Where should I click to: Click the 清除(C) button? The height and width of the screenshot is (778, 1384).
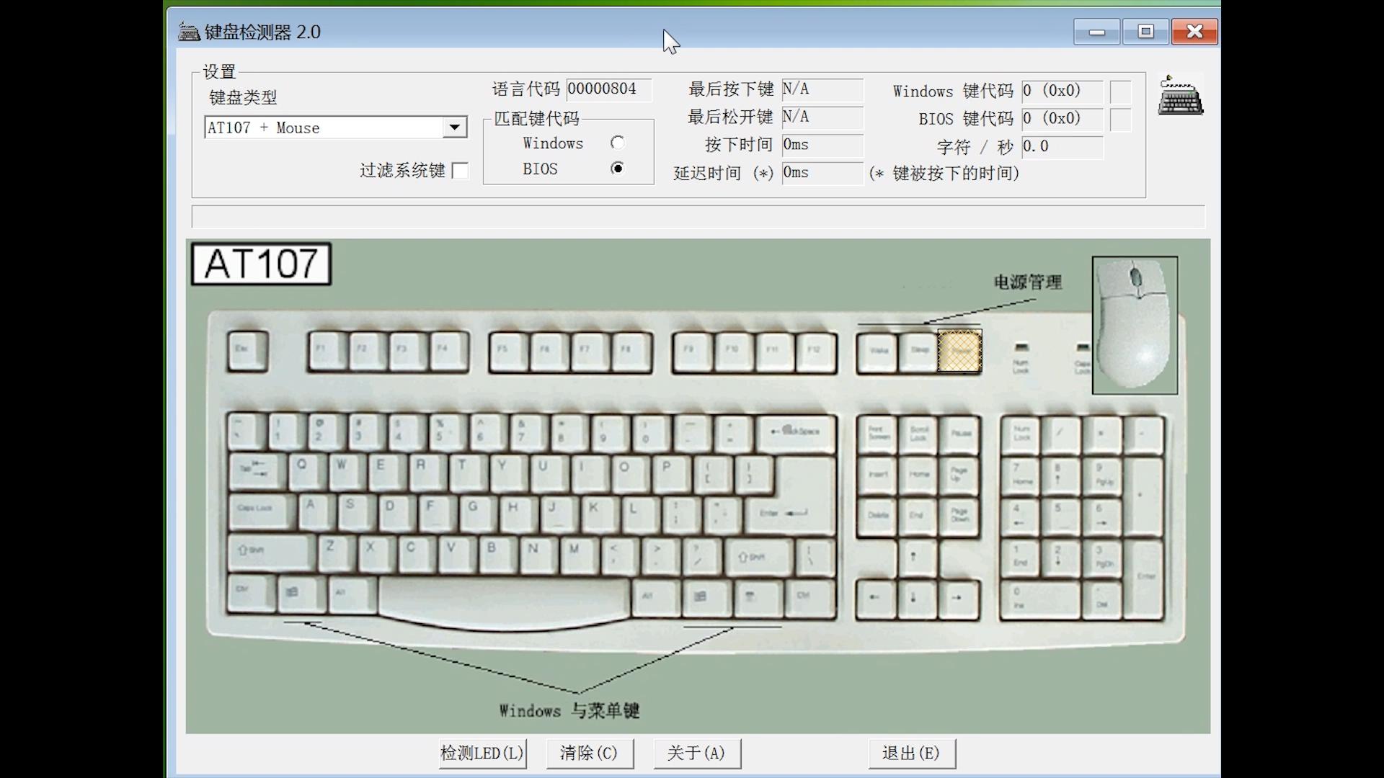pyautogui.click(x=589, y=753)
